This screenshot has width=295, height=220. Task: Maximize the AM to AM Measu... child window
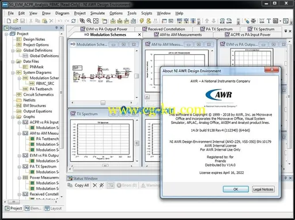pos(199,44)
